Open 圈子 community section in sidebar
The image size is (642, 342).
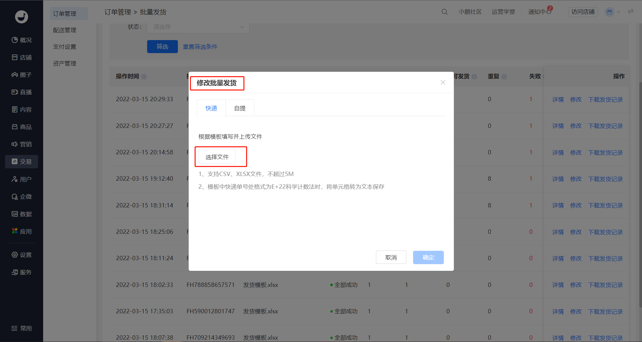pos(21,75)
